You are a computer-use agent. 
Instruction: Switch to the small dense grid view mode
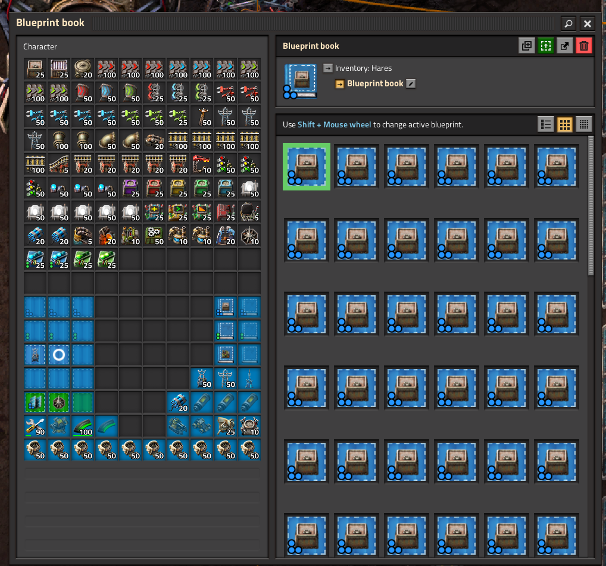[584, 124]
